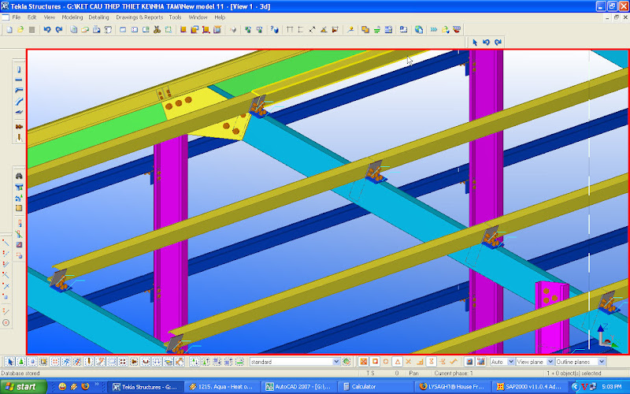Select the Create steel column tool
630x394 pixels.
click(19, 69)
